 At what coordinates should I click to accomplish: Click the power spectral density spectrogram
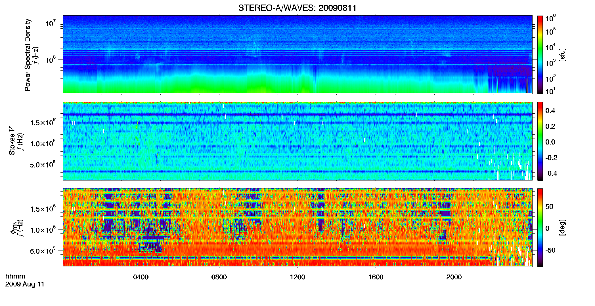[297, 54]
